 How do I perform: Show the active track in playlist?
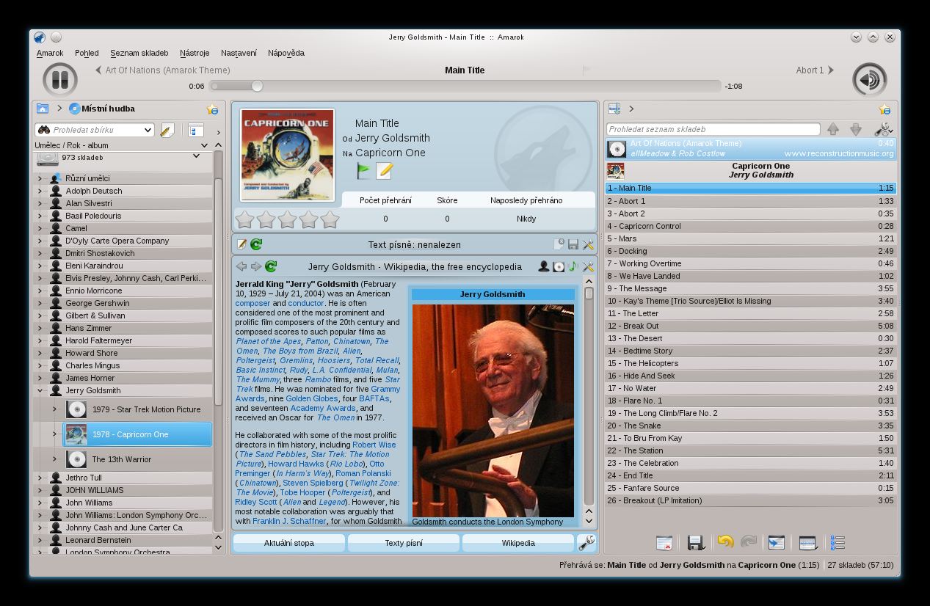[x=776, y=543]
